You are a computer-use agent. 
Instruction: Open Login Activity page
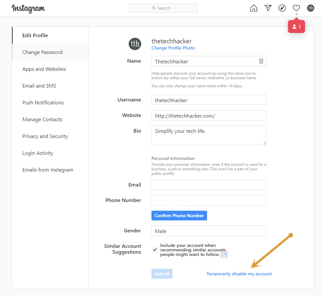50,153
